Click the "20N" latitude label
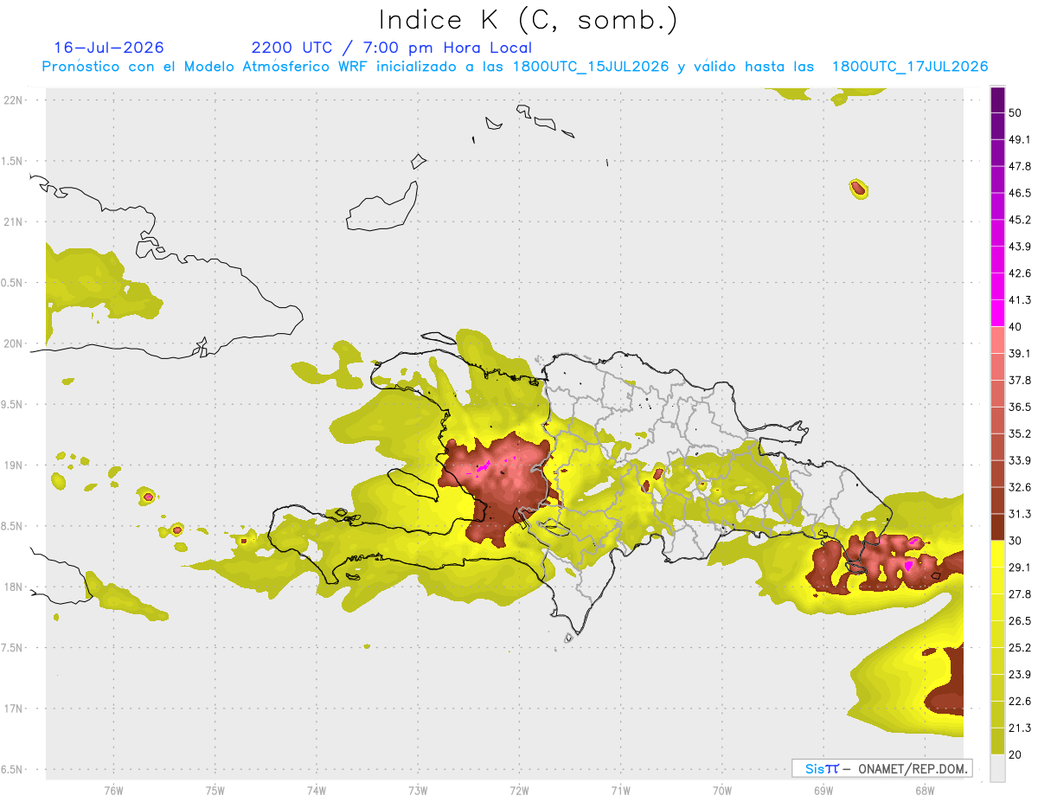 (14, 343)
